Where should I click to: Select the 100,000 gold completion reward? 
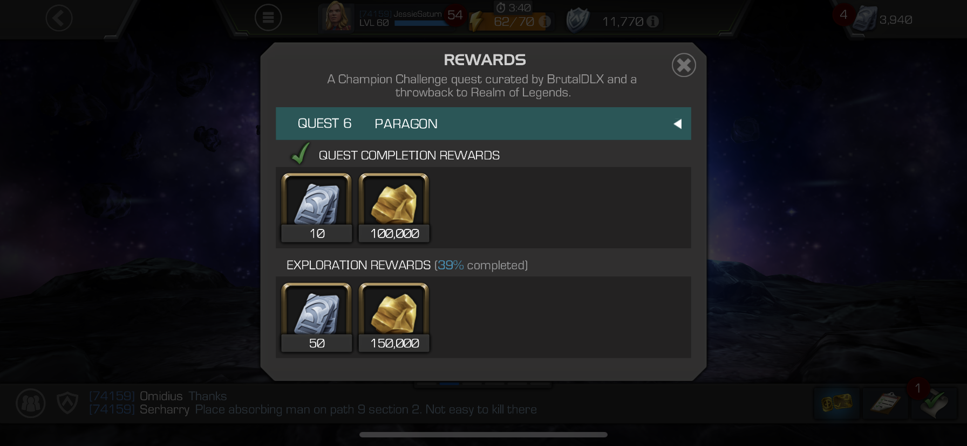pos(394,208)
